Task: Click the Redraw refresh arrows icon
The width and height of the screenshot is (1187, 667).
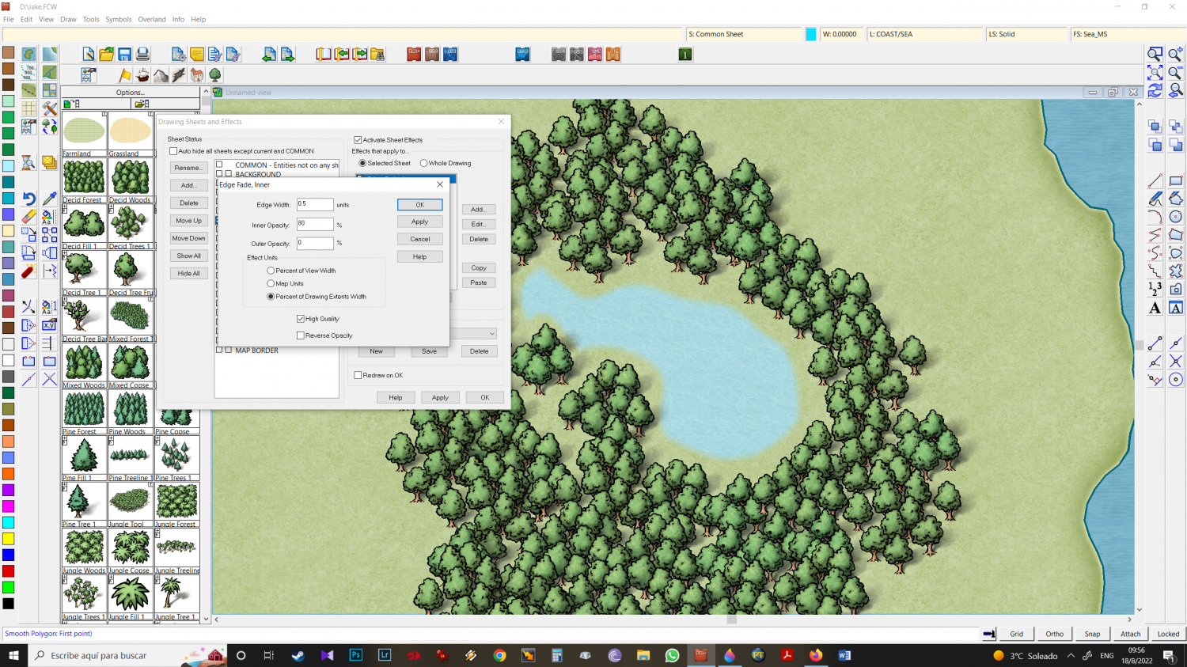Action: click(x=1155, y=91)
